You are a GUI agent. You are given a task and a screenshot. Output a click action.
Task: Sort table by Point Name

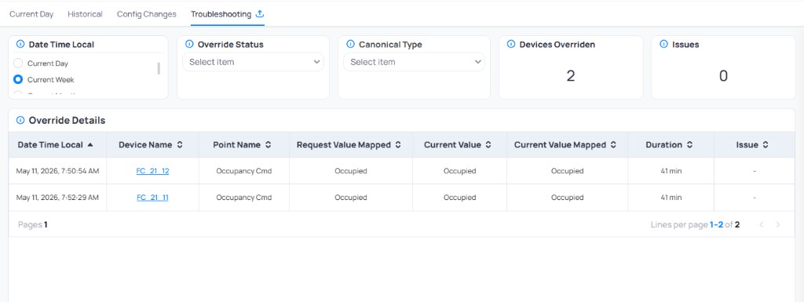pos(269,145)
